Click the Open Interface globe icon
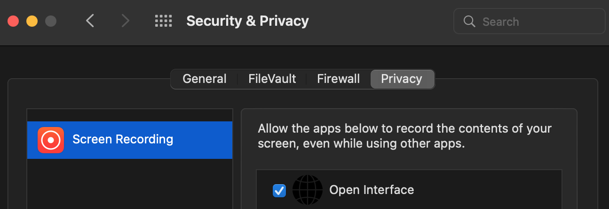The width and height of the screenshot is (609, 209). point(308,190)
